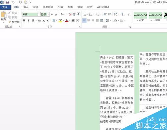Click the Multilevel List icon
167x130 pixels.
[x=97, y=14]
